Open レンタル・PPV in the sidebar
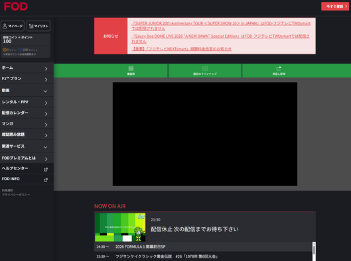This screenshot has width=351, height=261. [27, 102]
